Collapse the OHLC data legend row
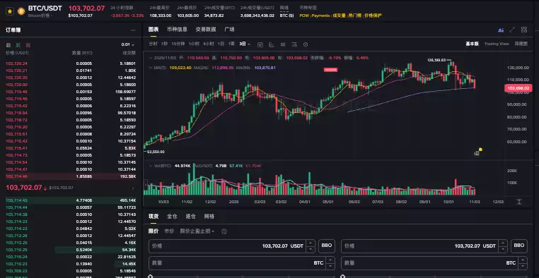Image resolution: width=539 pixels, height=278 pixels. click(150, 58)
